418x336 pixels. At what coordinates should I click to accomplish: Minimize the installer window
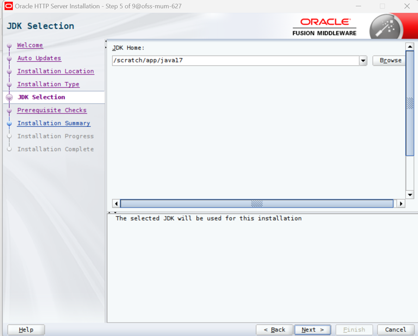[358, 6]
